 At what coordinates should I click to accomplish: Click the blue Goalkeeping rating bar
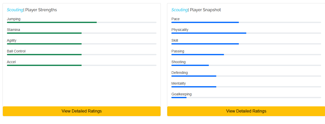pyautogui.click(x=179, y=98)
